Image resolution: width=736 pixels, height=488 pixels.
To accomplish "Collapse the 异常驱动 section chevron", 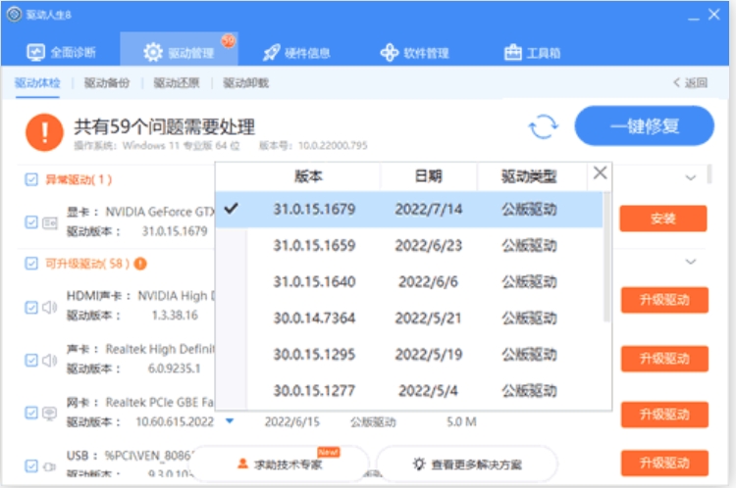I will 690,177.
